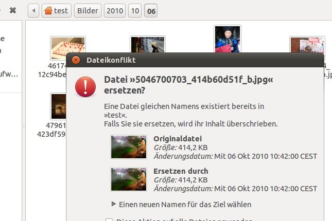This screenshot has height=221, width=332.
Task: Open the chess board photo thumbnail
Action: tap(68, 48)
